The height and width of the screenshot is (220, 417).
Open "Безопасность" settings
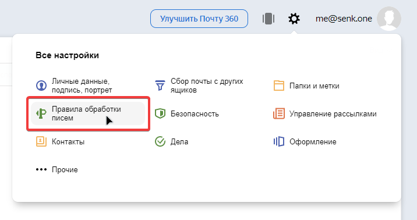point(195,113)
